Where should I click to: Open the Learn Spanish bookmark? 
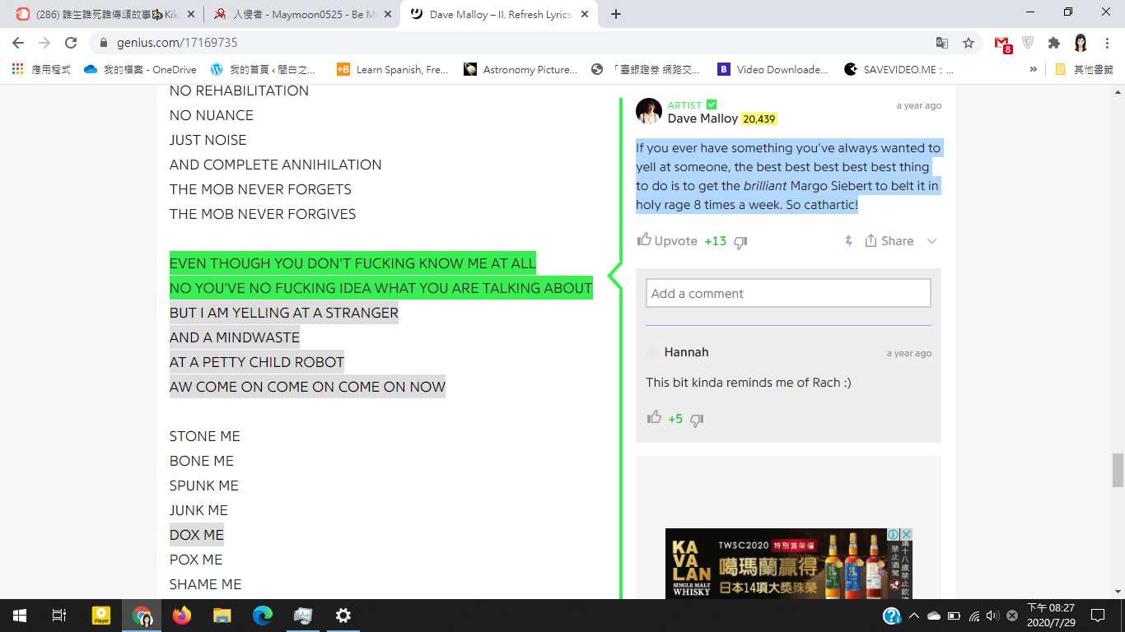(393, 70)
